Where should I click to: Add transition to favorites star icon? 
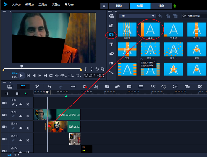coord(160,16)
